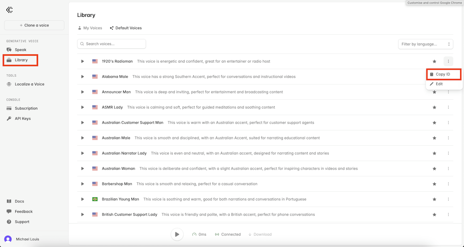Toggle the 1920's Radioman options menu button

pos(448,61)
